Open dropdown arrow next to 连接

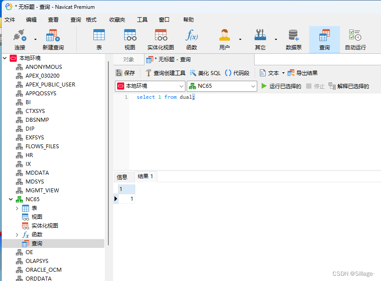(x=36, y=39)
